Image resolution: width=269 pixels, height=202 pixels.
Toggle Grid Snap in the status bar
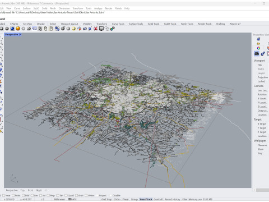(106, 199)
